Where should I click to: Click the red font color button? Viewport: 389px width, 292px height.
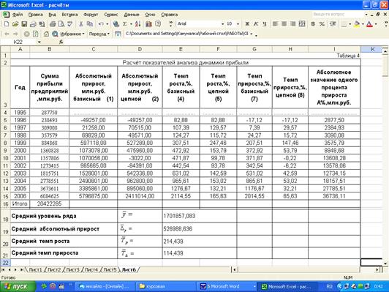point(370,24)
